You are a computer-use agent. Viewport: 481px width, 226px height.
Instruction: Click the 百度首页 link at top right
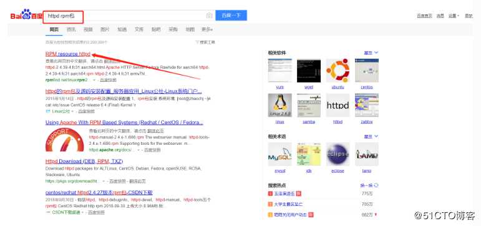(424, 16)
